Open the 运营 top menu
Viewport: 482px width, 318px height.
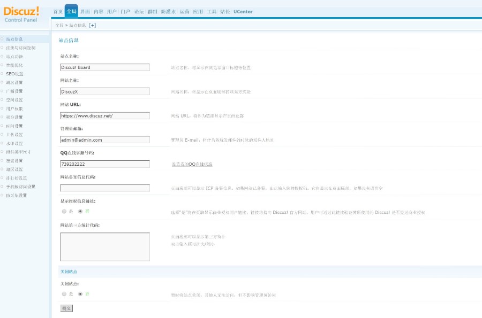coord(184,12)
